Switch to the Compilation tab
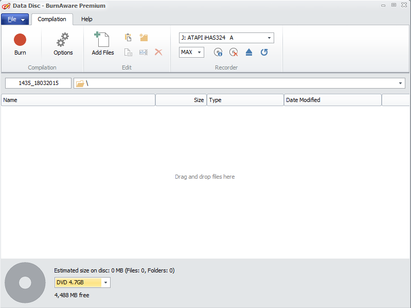411x308 pixels. click(x=52, y=19)
